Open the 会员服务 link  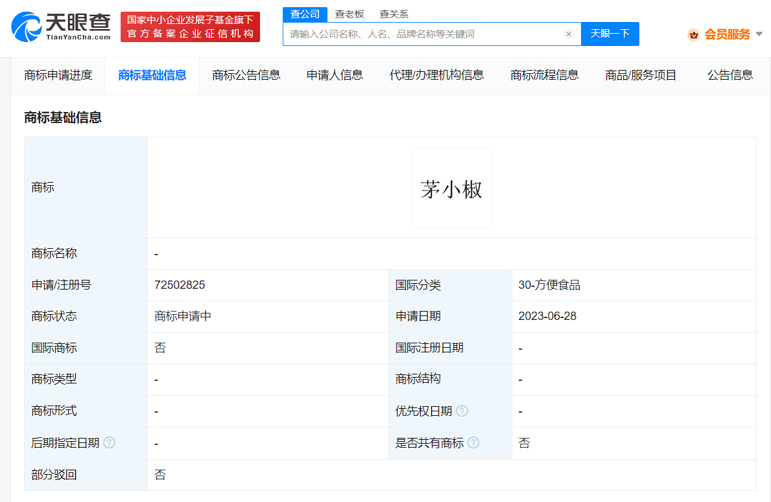[x=728, y=34]
